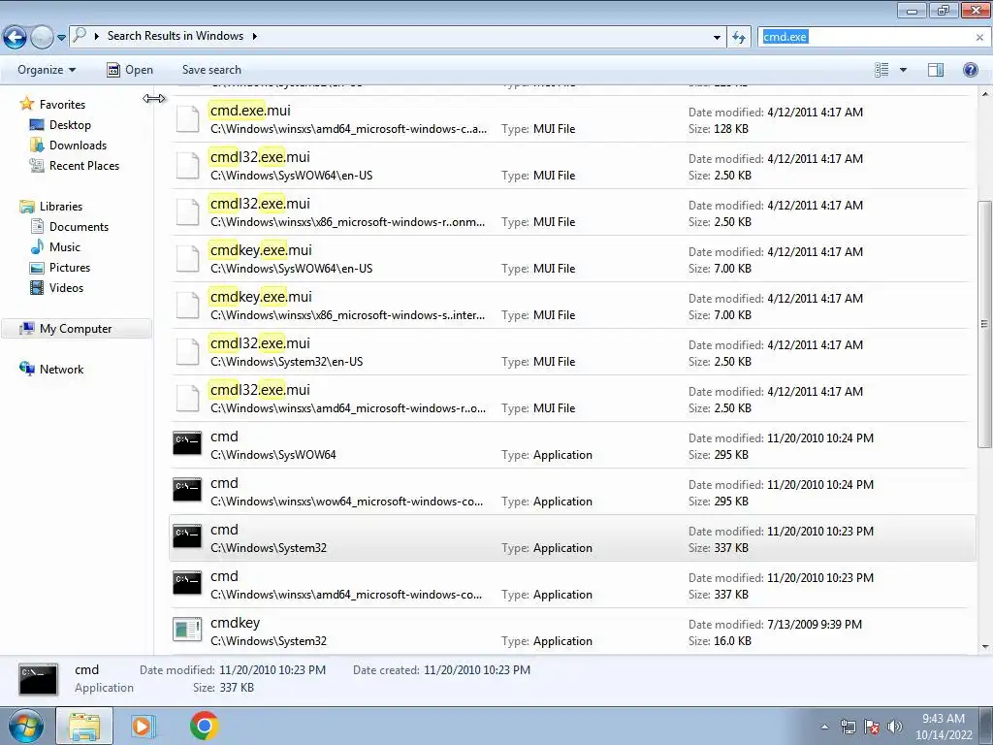Click the file icon of cmdkey.exe.mui in SysWOW64
The height and width of the screenshot is (745, 993).
click(x=187, y=258)
